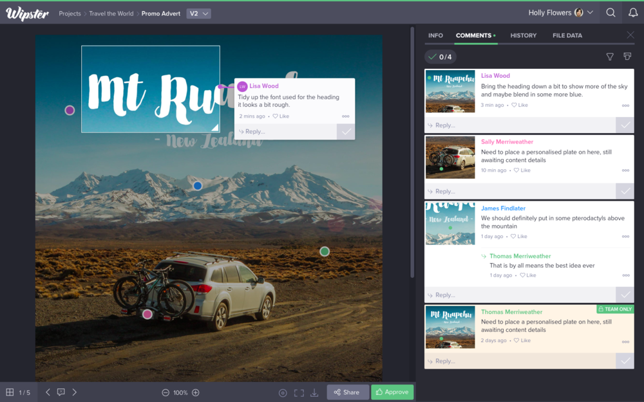Download the file icon
This screenshot has height=402, width=644.
pyautogui.click(x=314, y=393)
